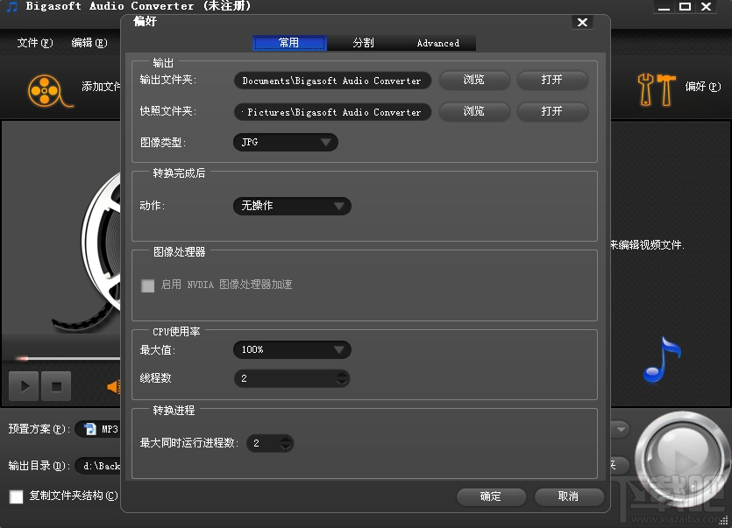The width and height of the screenshot is (732, 528).
Task: Open the CPU 最大值 100% dropdown
Action: click(x=292, y=349)
